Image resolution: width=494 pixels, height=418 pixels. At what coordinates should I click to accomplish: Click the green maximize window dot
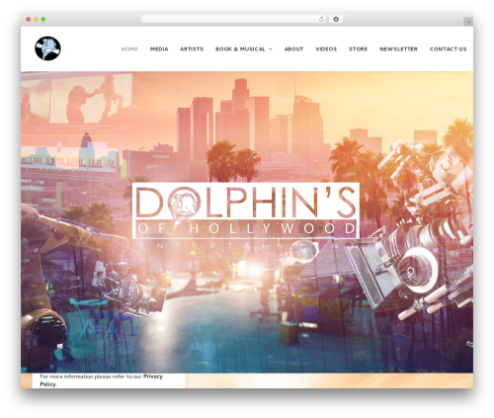[43, 20]
